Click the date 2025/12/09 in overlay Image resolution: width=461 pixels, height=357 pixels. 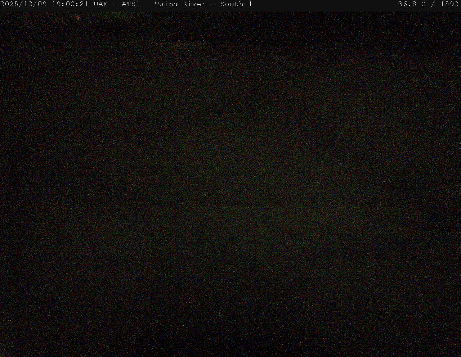[23, 4]
